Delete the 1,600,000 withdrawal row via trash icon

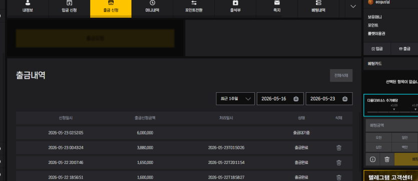(339, 177)
